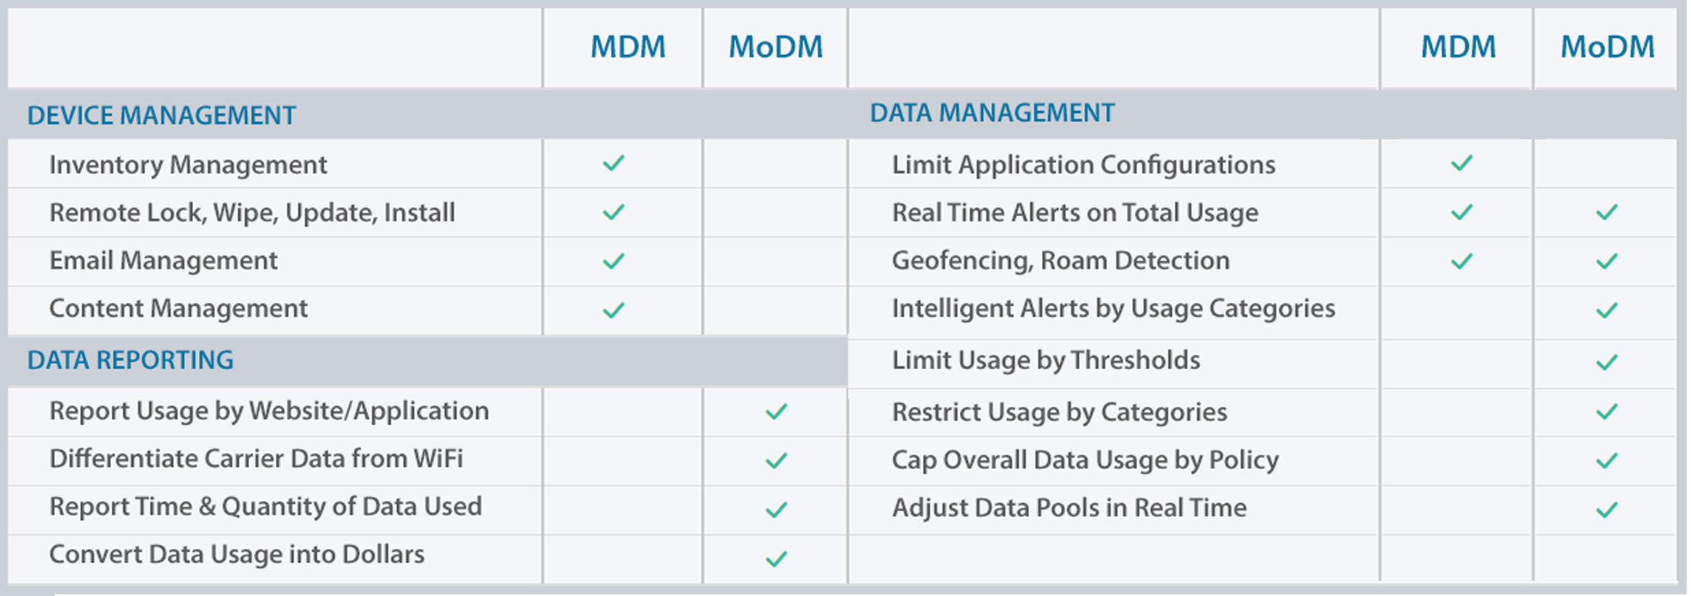
Task: Click the MoDM checkmark for Convert Data Usage into Dollars
Action: pos(776,559)
